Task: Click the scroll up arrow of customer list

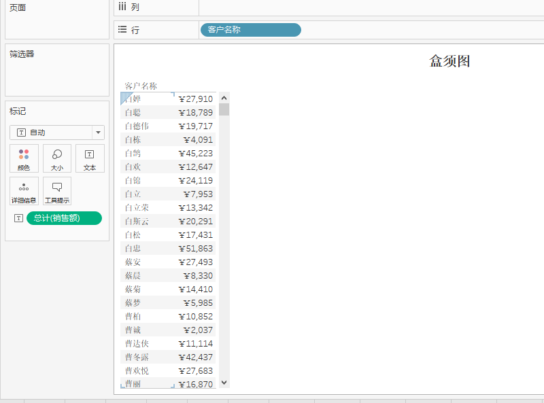Action: [x=224, y=98]
